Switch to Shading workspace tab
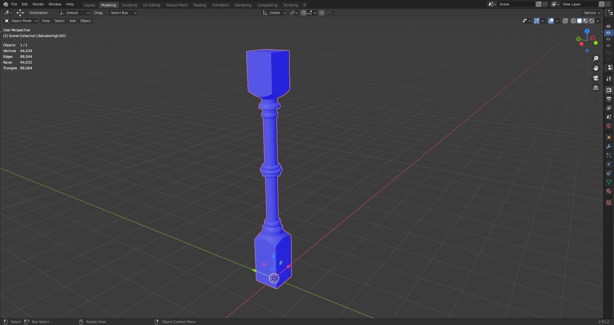This screenshot has height=325, width=614. click(200, 5)
